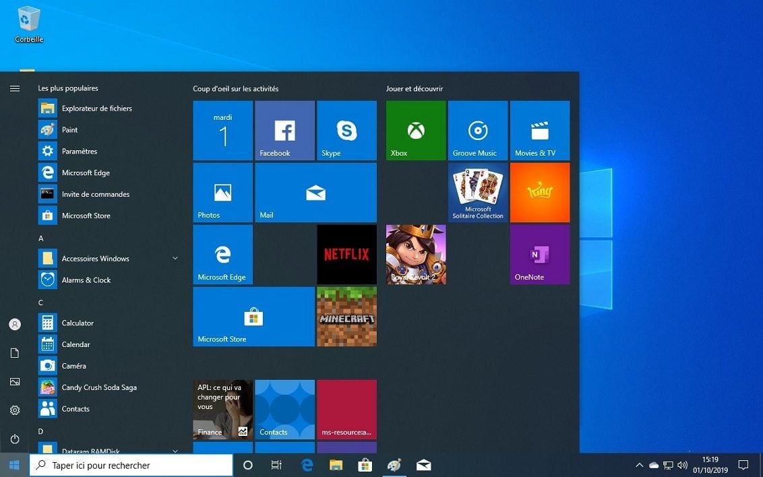The height and width of the screenshot is (477, 763).
Task: Launch Candy Crush Soda Saga
Action: [109, 387]
